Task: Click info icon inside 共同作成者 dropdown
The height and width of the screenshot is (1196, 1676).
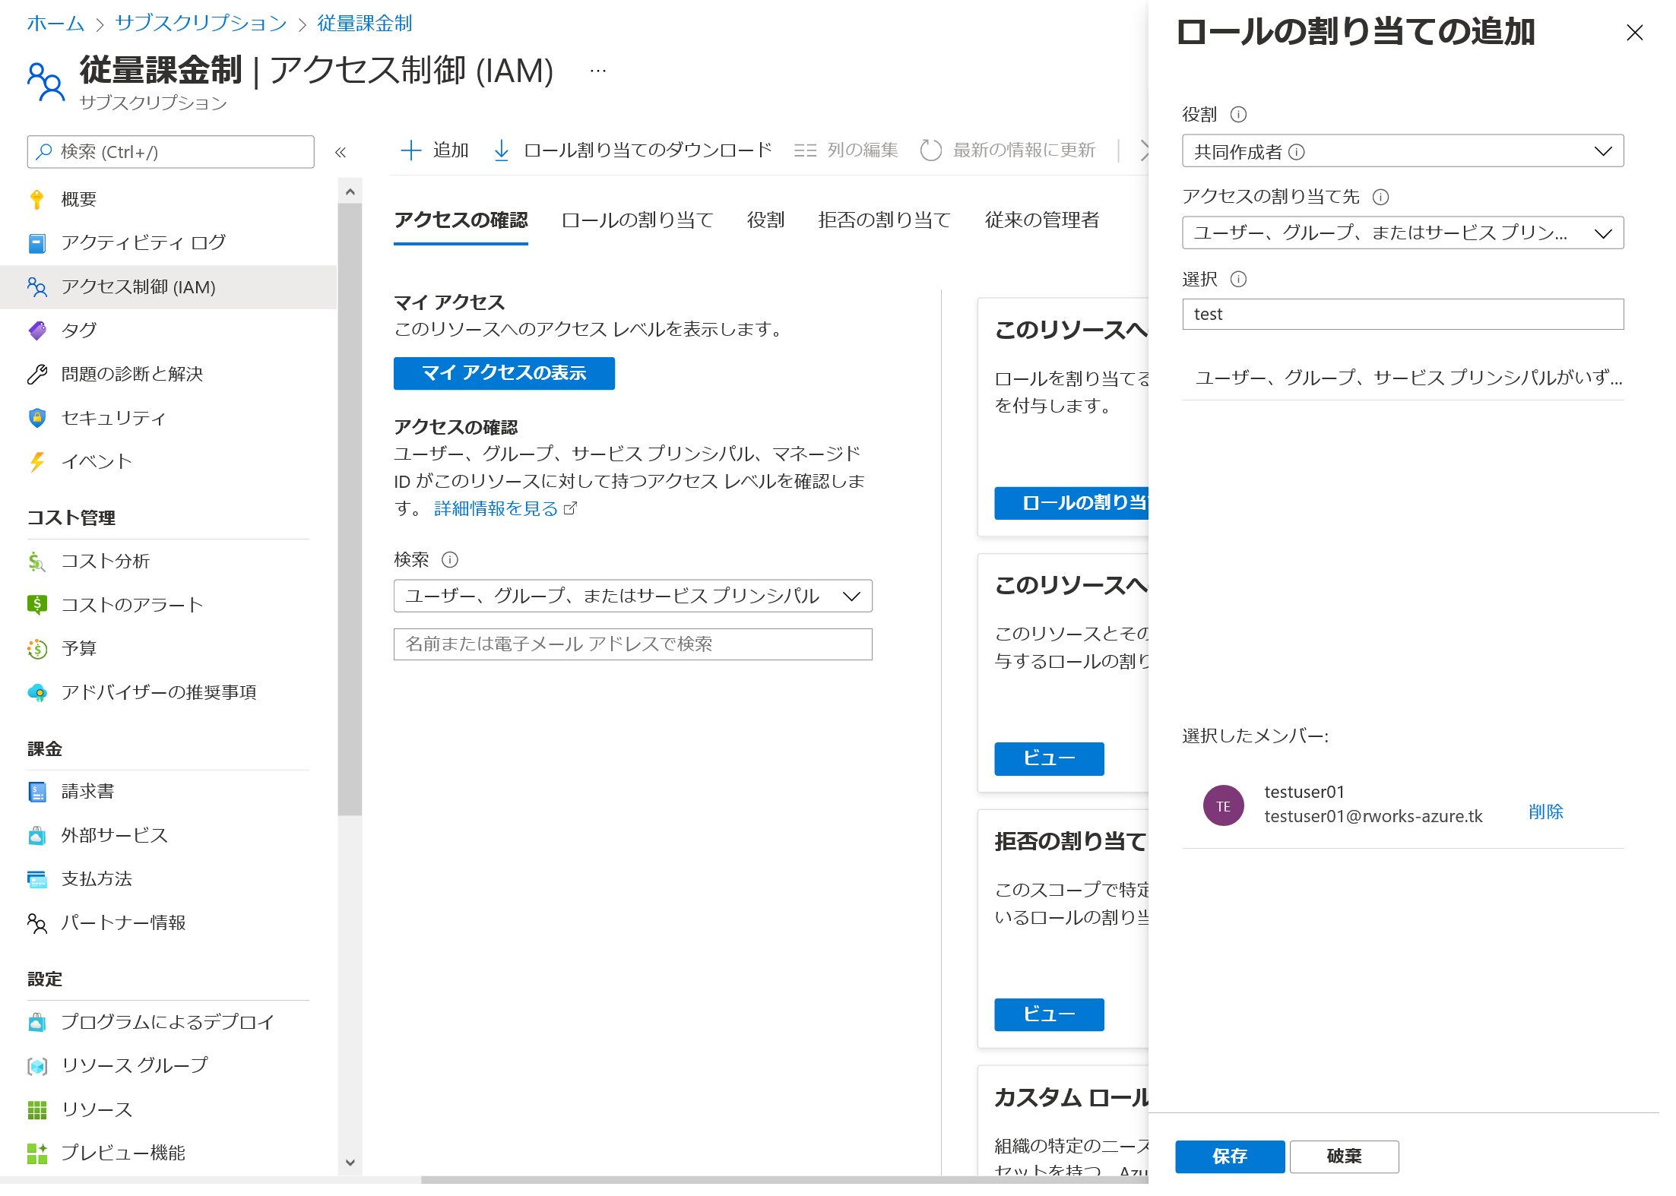Action: click(1297, 152)
